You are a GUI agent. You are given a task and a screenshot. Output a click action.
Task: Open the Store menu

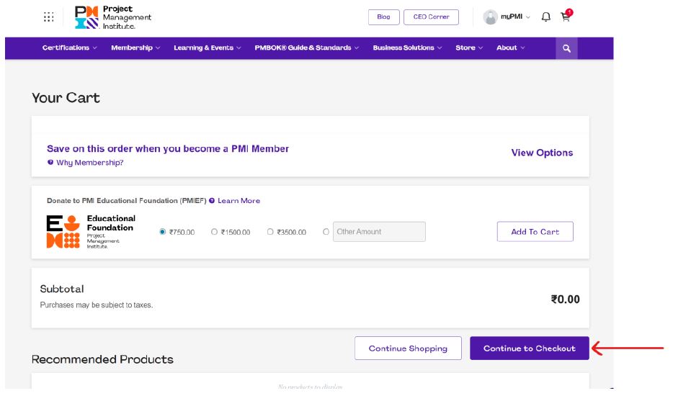[x=469, y=48]
